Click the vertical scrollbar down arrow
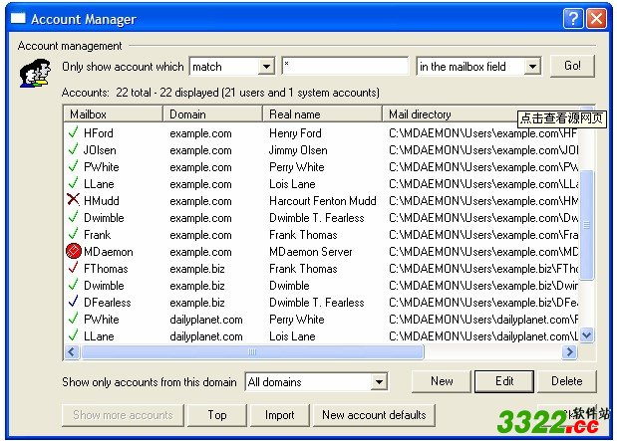 587,335
